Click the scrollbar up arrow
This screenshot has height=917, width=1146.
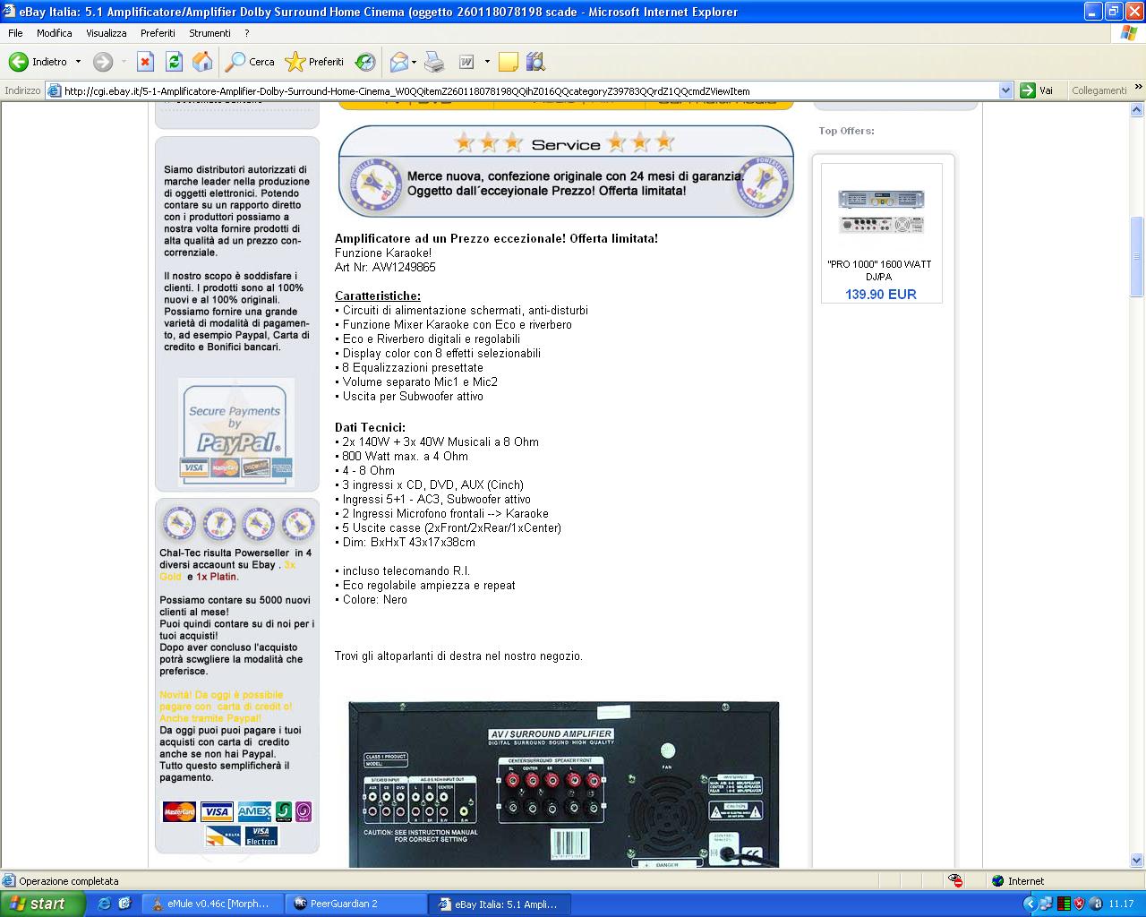pyautogui.click(x=1137, y=110)
